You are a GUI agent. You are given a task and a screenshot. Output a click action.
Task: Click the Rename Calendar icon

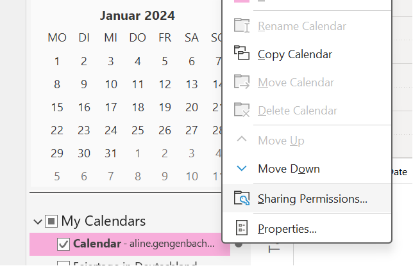click(241, 26)
